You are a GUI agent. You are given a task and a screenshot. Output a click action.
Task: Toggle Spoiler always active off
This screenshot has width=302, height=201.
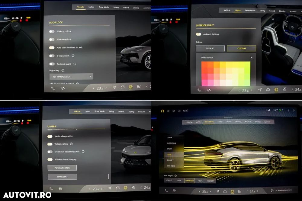(50, 136)
